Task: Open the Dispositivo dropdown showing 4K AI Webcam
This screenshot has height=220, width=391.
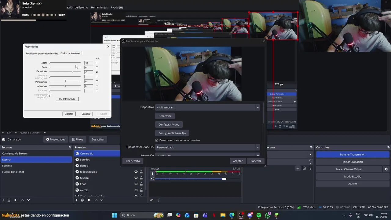Action: 207,107
